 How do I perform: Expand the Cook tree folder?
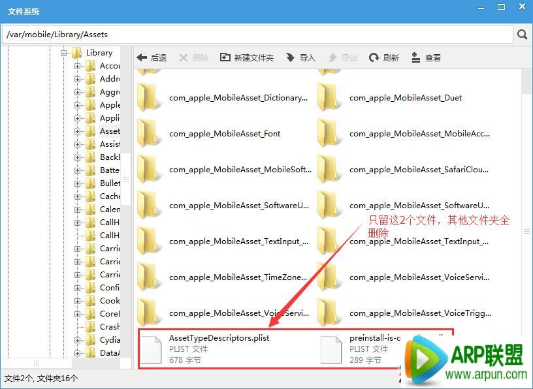pos(78,301)
